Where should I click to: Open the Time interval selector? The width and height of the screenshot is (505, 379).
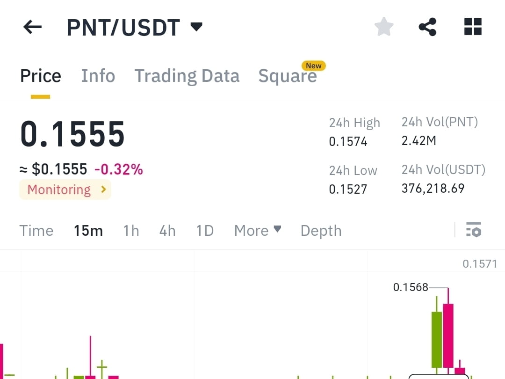[36, 230]
